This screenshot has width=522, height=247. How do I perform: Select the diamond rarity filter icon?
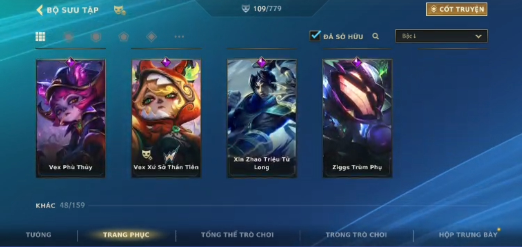152,37
